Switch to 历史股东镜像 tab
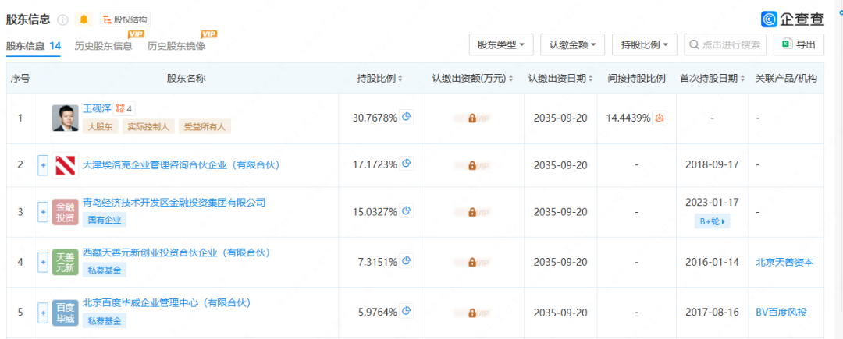 176,46
